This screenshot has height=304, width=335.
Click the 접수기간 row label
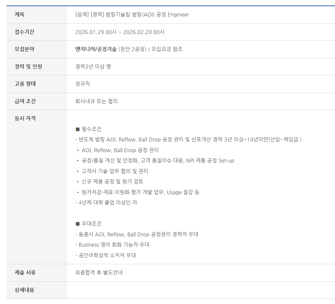[x=24, y=32]
